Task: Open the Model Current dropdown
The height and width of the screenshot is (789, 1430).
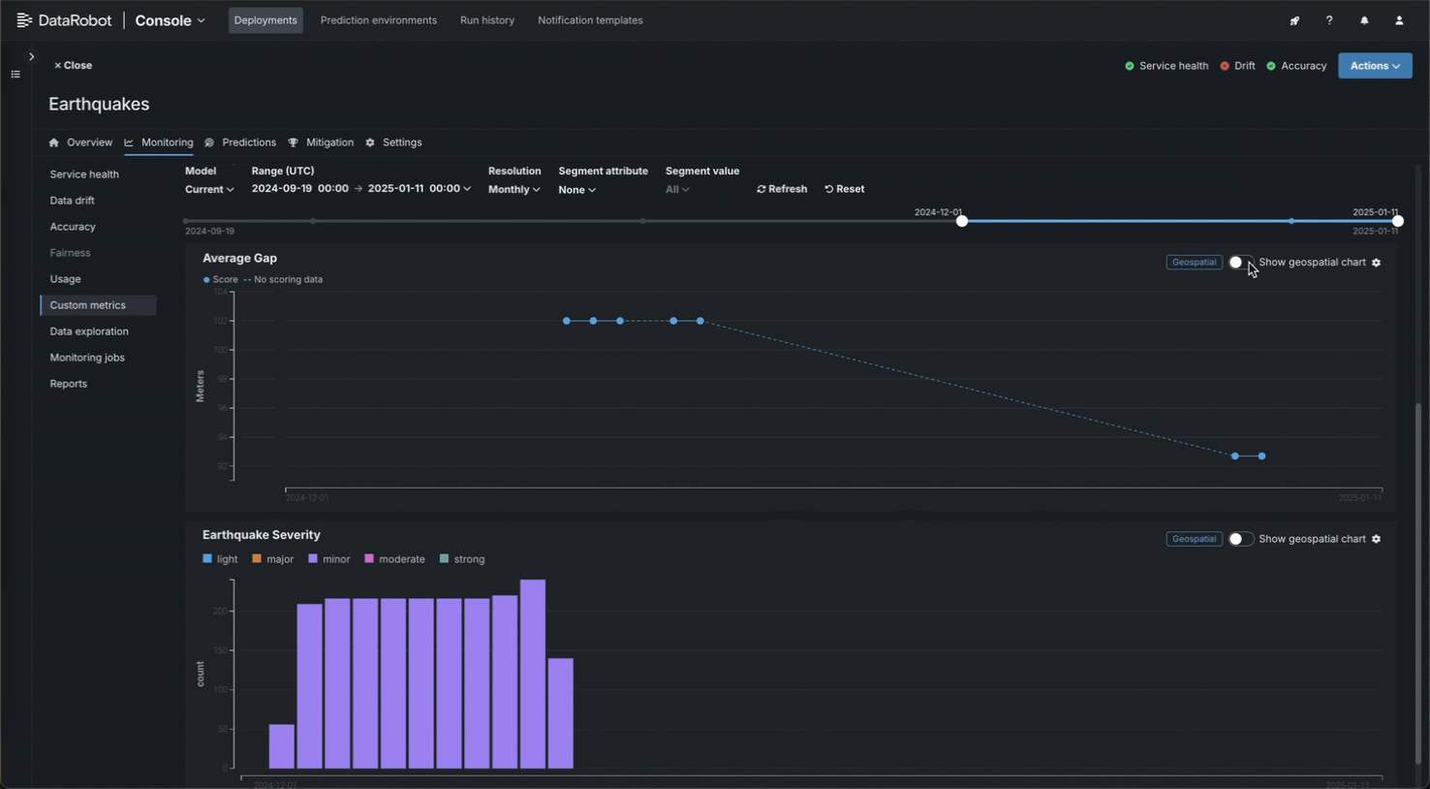Action: pos(208,190)
